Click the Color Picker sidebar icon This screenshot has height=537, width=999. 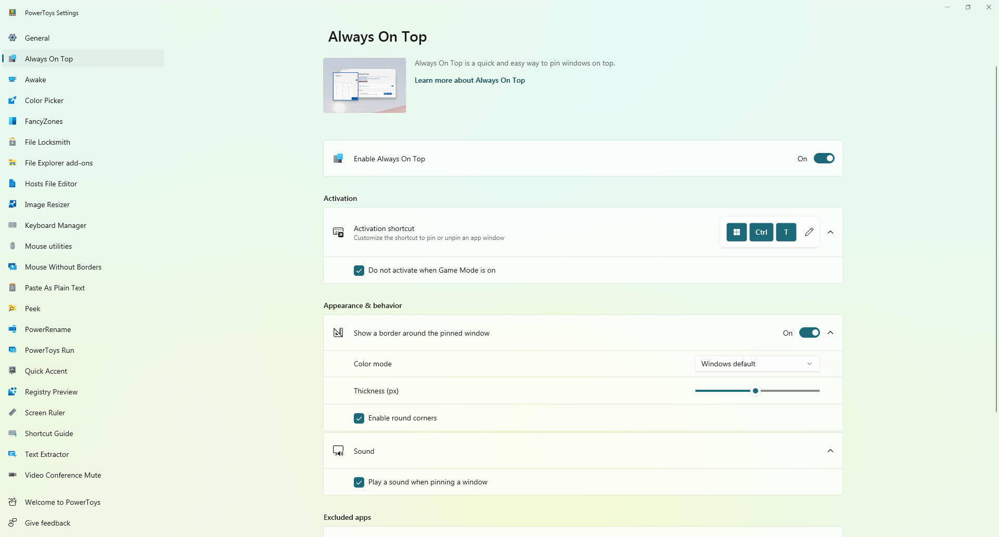[x=12, y=100]
